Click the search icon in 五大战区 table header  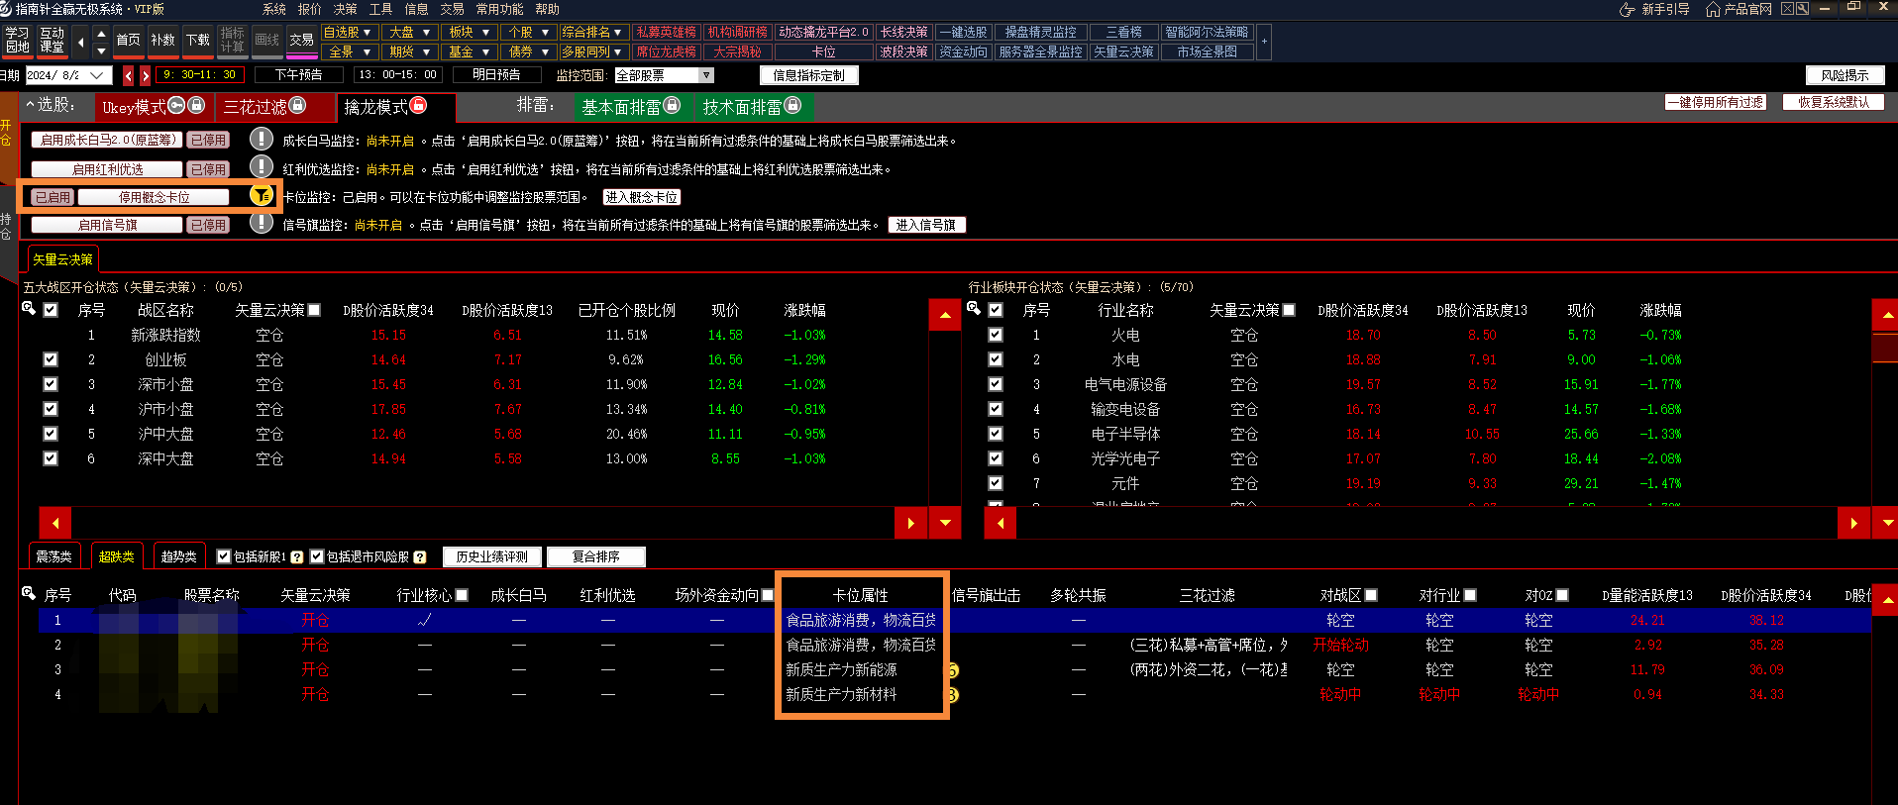[29, 309]
